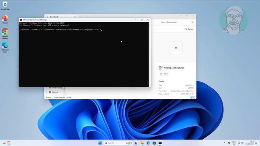Image resolution: width=260 pixels, height=146 pixels.
Task: Close the Downloads tab in File Explorer
Action: point(75,17)
